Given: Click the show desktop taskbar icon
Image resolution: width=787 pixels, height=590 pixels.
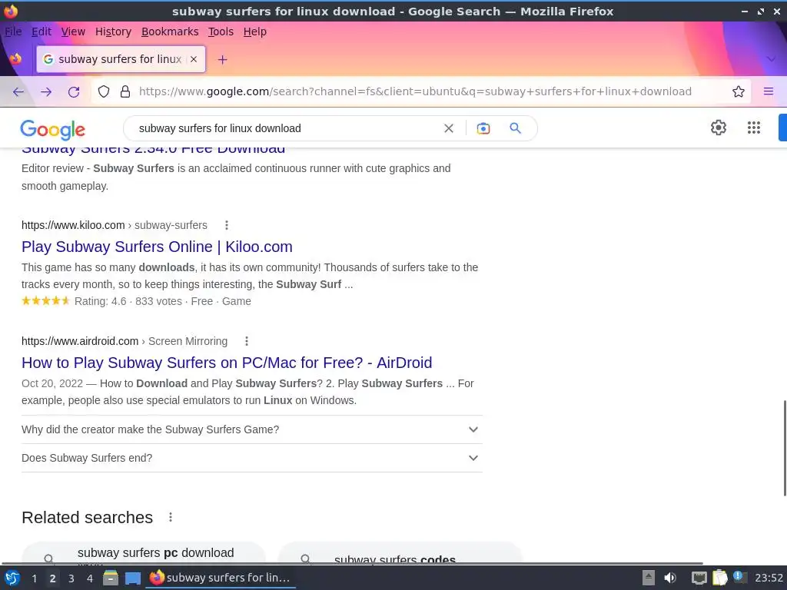Looking at the screenshot, I should pos(133,578).
